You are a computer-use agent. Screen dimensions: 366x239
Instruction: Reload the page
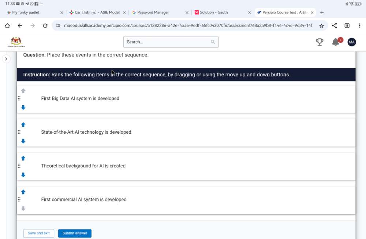(45, 26)
